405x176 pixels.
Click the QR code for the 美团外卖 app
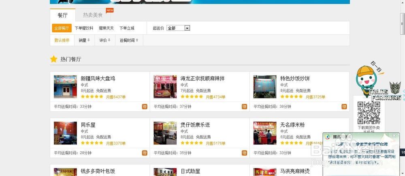[x=369, y=113]
